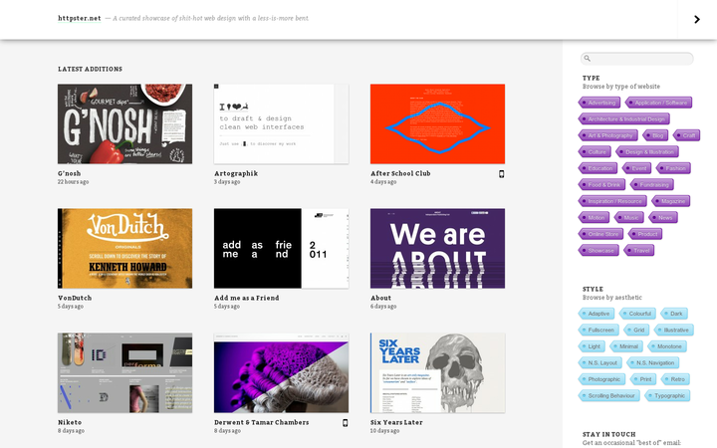Open the Six Years Later skull thumbnail
This screenshot has height=448, width=717.
(437, 373)
